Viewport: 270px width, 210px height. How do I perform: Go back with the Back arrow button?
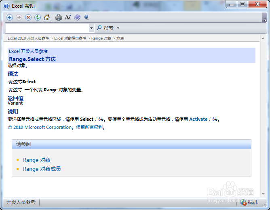point(10,17)
